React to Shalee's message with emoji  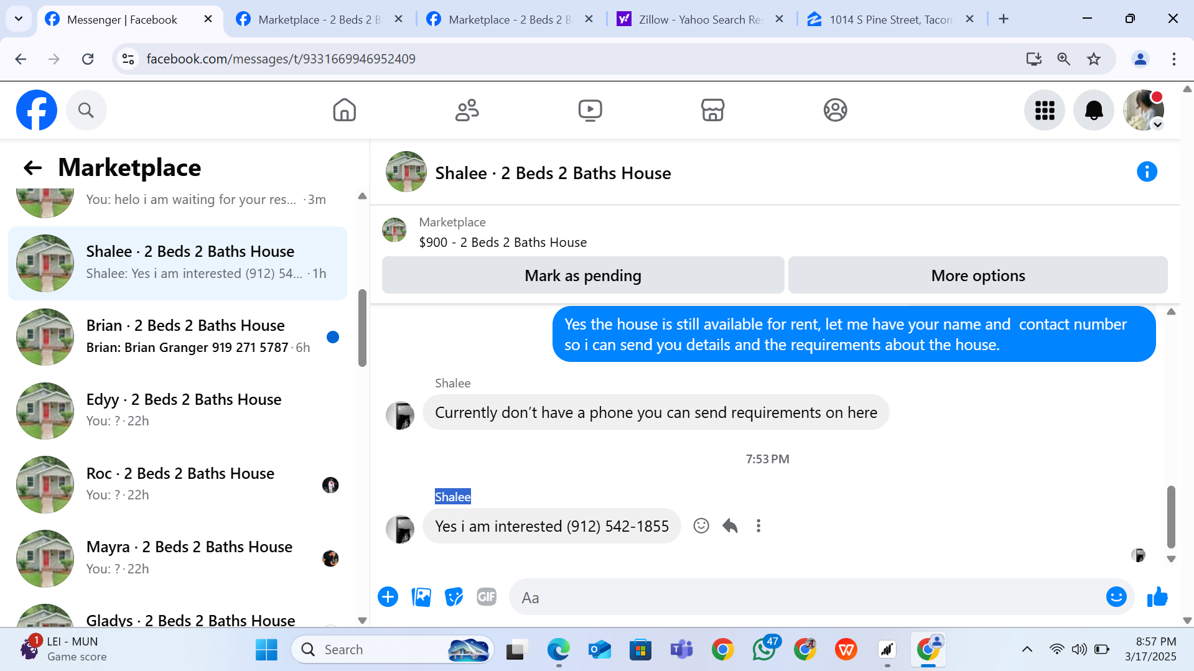click(701, 526)
